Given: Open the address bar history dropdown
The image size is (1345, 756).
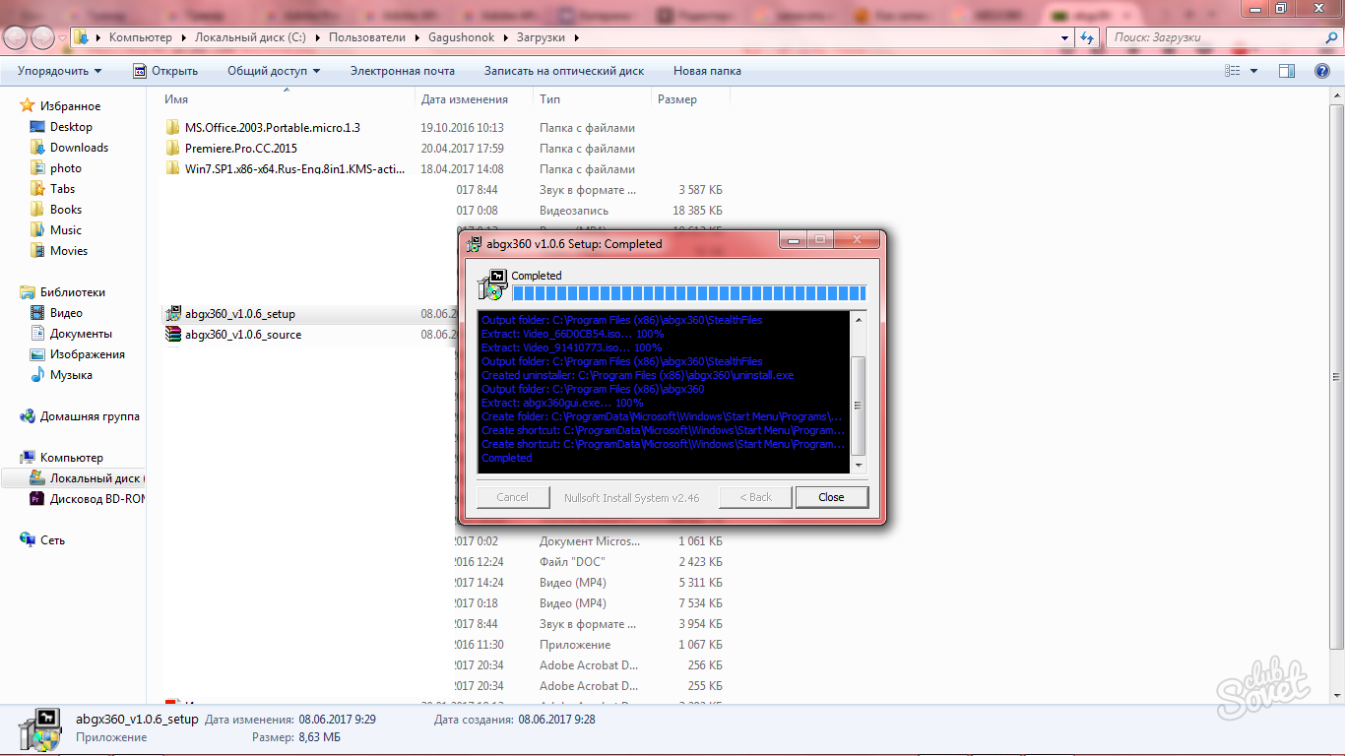Looking at the screenshot, I should coord(1065,37).
